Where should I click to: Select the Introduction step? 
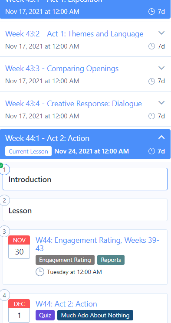coord(85,179)
